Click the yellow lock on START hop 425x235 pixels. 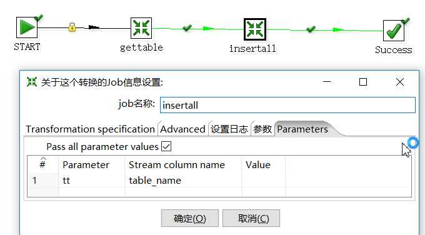coord(72,27)
